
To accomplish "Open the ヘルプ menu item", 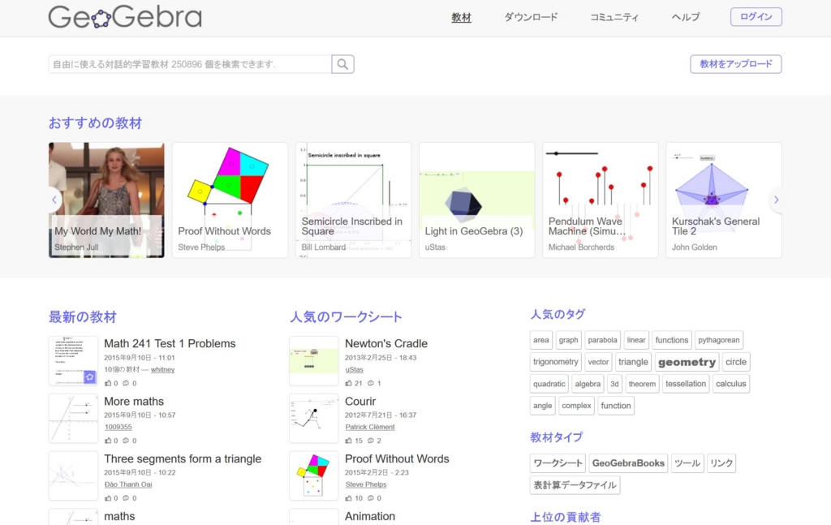I will point(685,17).
